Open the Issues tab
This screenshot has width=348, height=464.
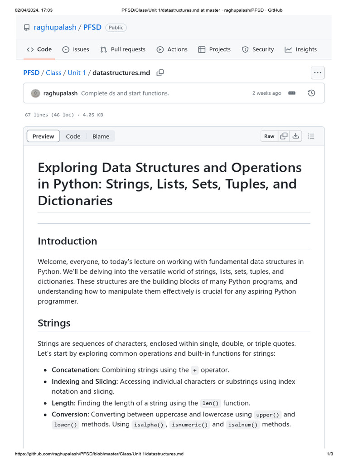(x=76, y=49)
